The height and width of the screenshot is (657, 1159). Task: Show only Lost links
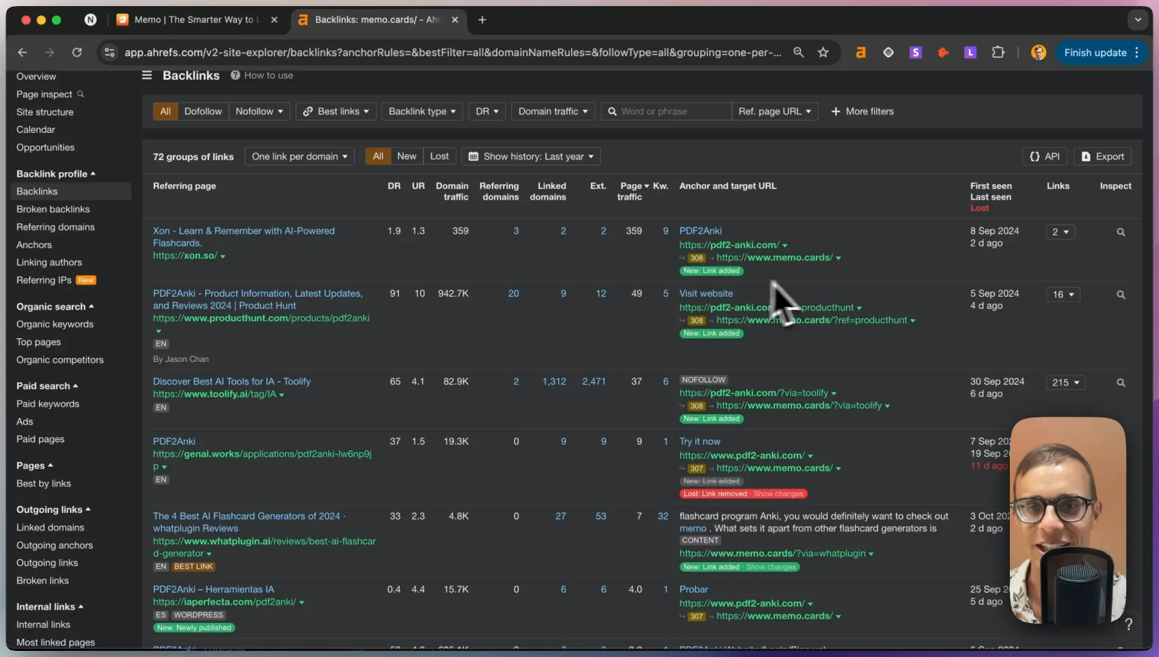439,156
